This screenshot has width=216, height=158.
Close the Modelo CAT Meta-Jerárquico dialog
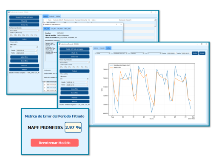click(121, 24)
